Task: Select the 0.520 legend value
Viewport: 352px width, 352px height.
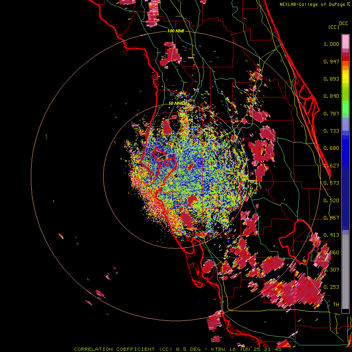Action: [331, 201]
